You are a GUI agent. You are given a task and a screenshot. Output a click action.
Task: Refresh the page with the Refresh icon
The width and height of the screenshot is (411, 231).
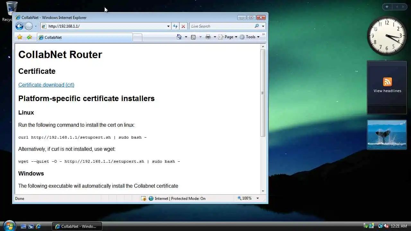175,26
